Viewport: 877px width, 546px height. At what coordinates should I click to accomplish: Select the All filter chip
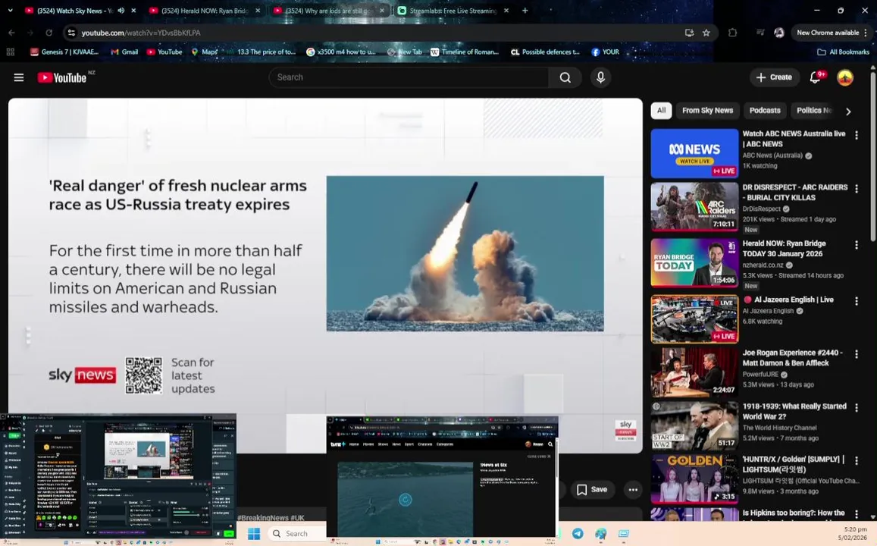(661, 110)
